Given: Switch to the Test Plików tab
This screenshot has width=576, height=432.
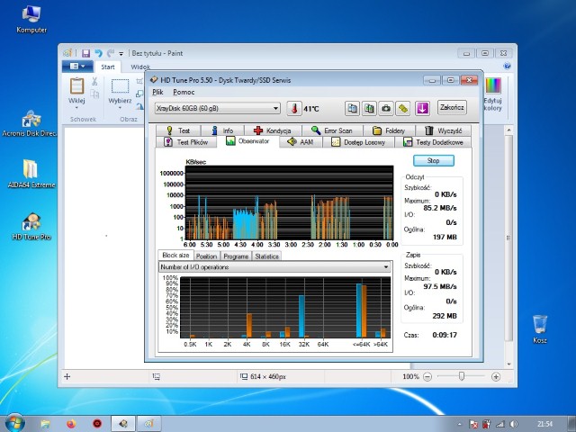Looking at the screenshot, I should click(186, 142).
